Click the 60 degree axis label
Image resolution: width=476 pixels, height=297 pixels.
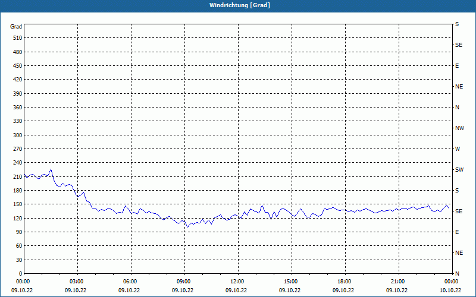click(x=19, y=246)
